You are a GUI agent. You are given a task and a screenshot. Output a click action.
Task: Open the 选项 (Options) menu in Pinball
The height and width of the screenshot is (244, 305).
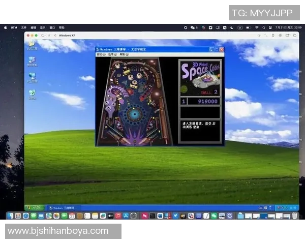(113, 55)
